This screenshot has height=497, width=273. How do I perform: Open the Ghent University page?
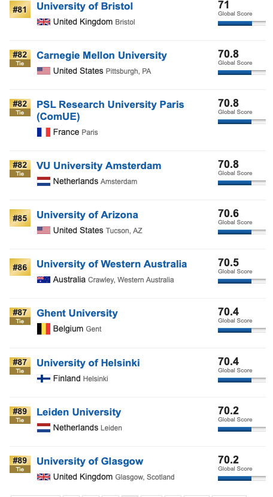tap(77, 313)
